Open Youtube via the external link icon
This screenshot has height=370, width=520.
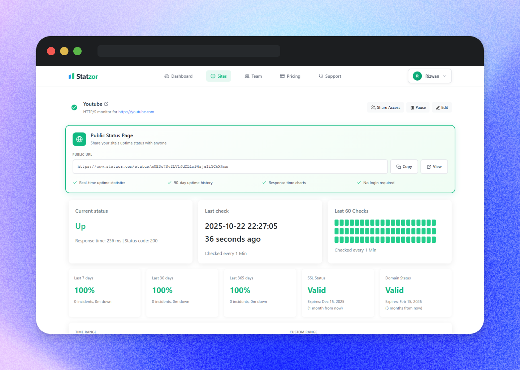coord(107,104)
